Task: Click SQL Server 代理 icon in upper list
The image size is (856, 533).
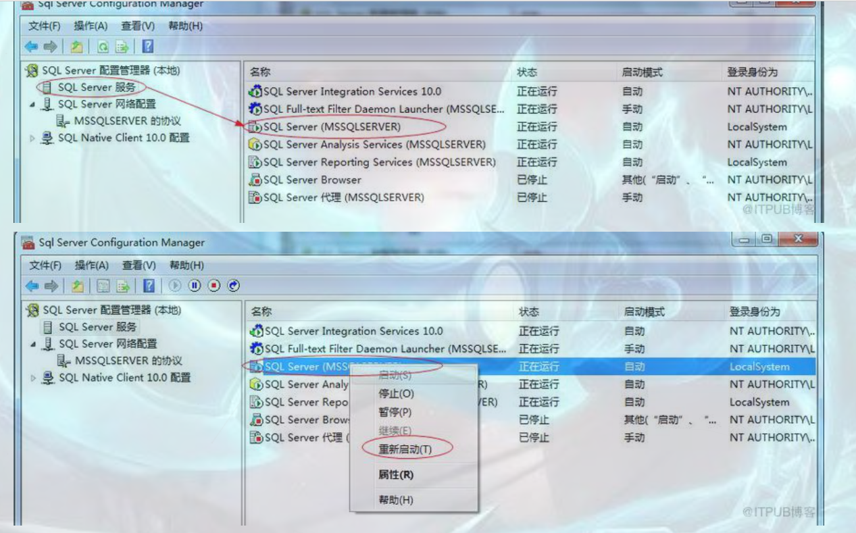Action: pos(255,197)
